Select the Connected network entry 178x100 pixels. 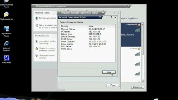coord(131,34)
